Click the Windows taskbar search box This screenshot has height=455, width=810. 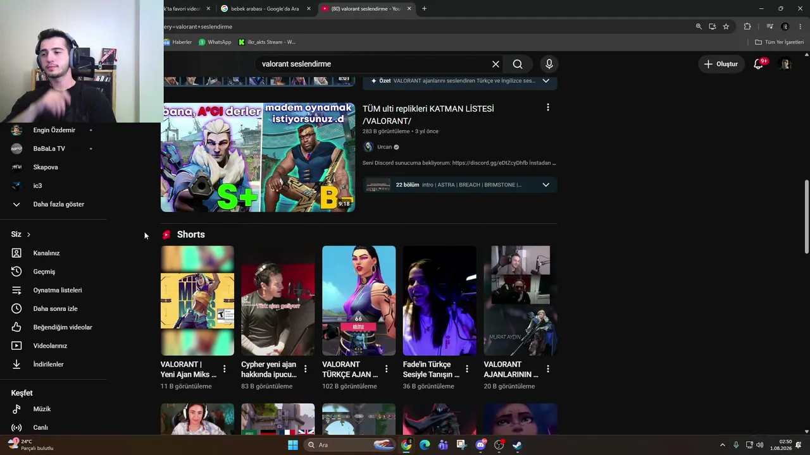point(349,445)
